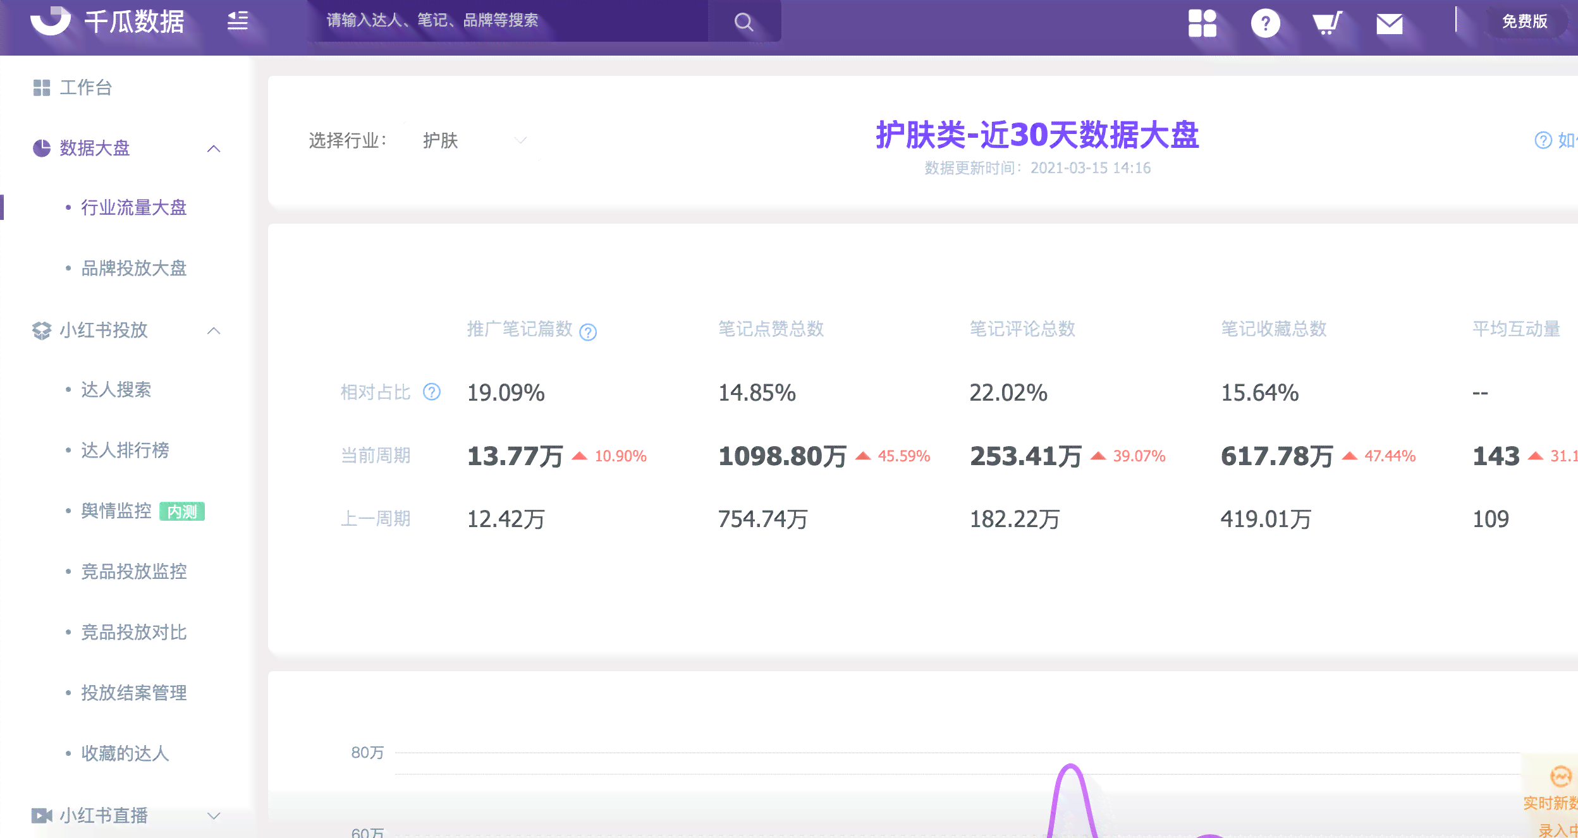
Task: Collapse the 数据大盘 section chevron
Action: [214, 149]
